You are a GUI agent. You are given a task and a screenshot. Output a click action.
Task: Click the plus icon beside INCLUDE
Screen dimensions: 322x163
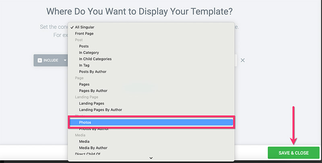tap(39, 60)
